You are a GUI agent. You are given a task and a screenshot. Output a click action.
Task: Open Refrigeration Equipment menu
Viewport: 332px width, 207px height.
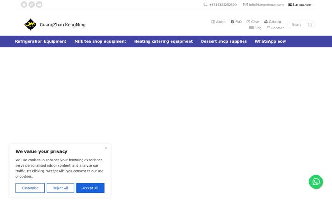click(41, 41)
